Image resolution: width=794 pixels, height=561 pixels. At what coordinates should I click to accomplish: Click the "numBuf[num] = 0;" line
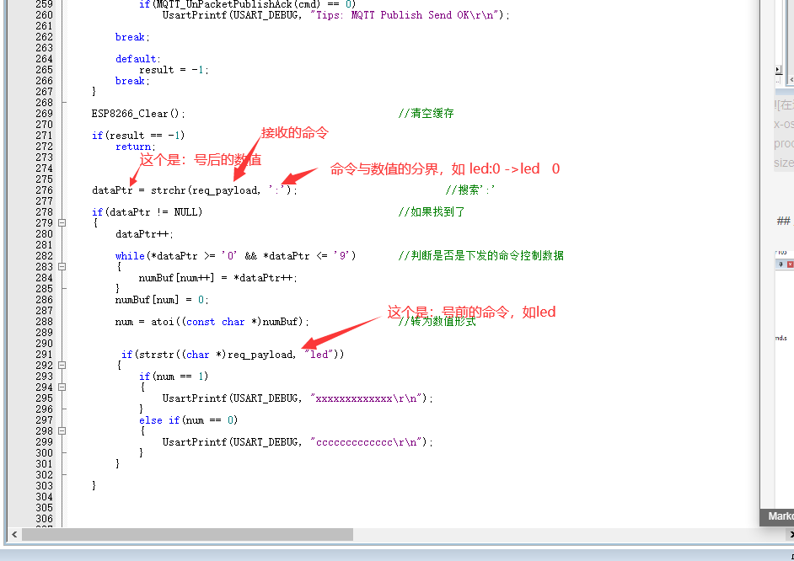(x=162, y=300)
